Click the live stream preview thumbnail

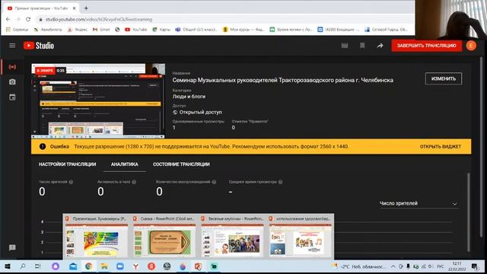pyautogui.click(x=98, y=101)
